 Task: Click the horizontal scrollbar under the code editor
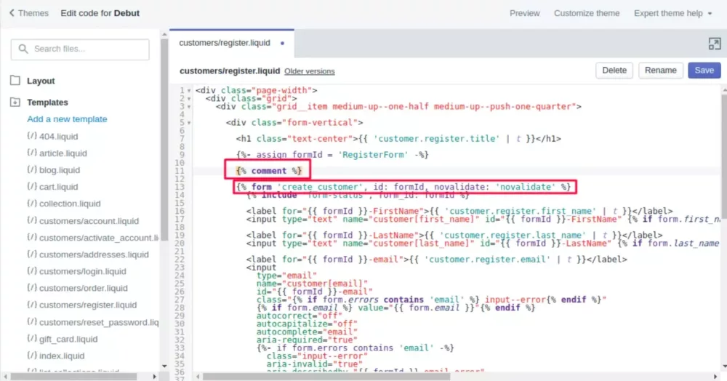[326, 377]
